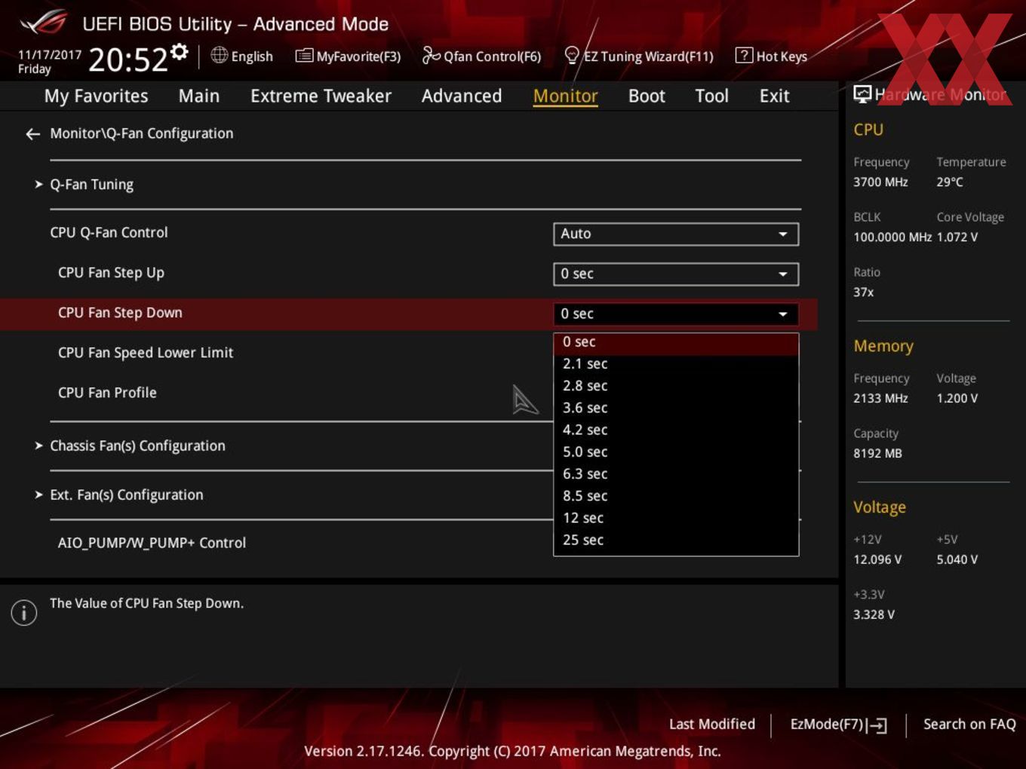Click the info icon beside help text
The height and width of the screenshot is (769, 1026).
pyautogui.click(x=24, y=612)
